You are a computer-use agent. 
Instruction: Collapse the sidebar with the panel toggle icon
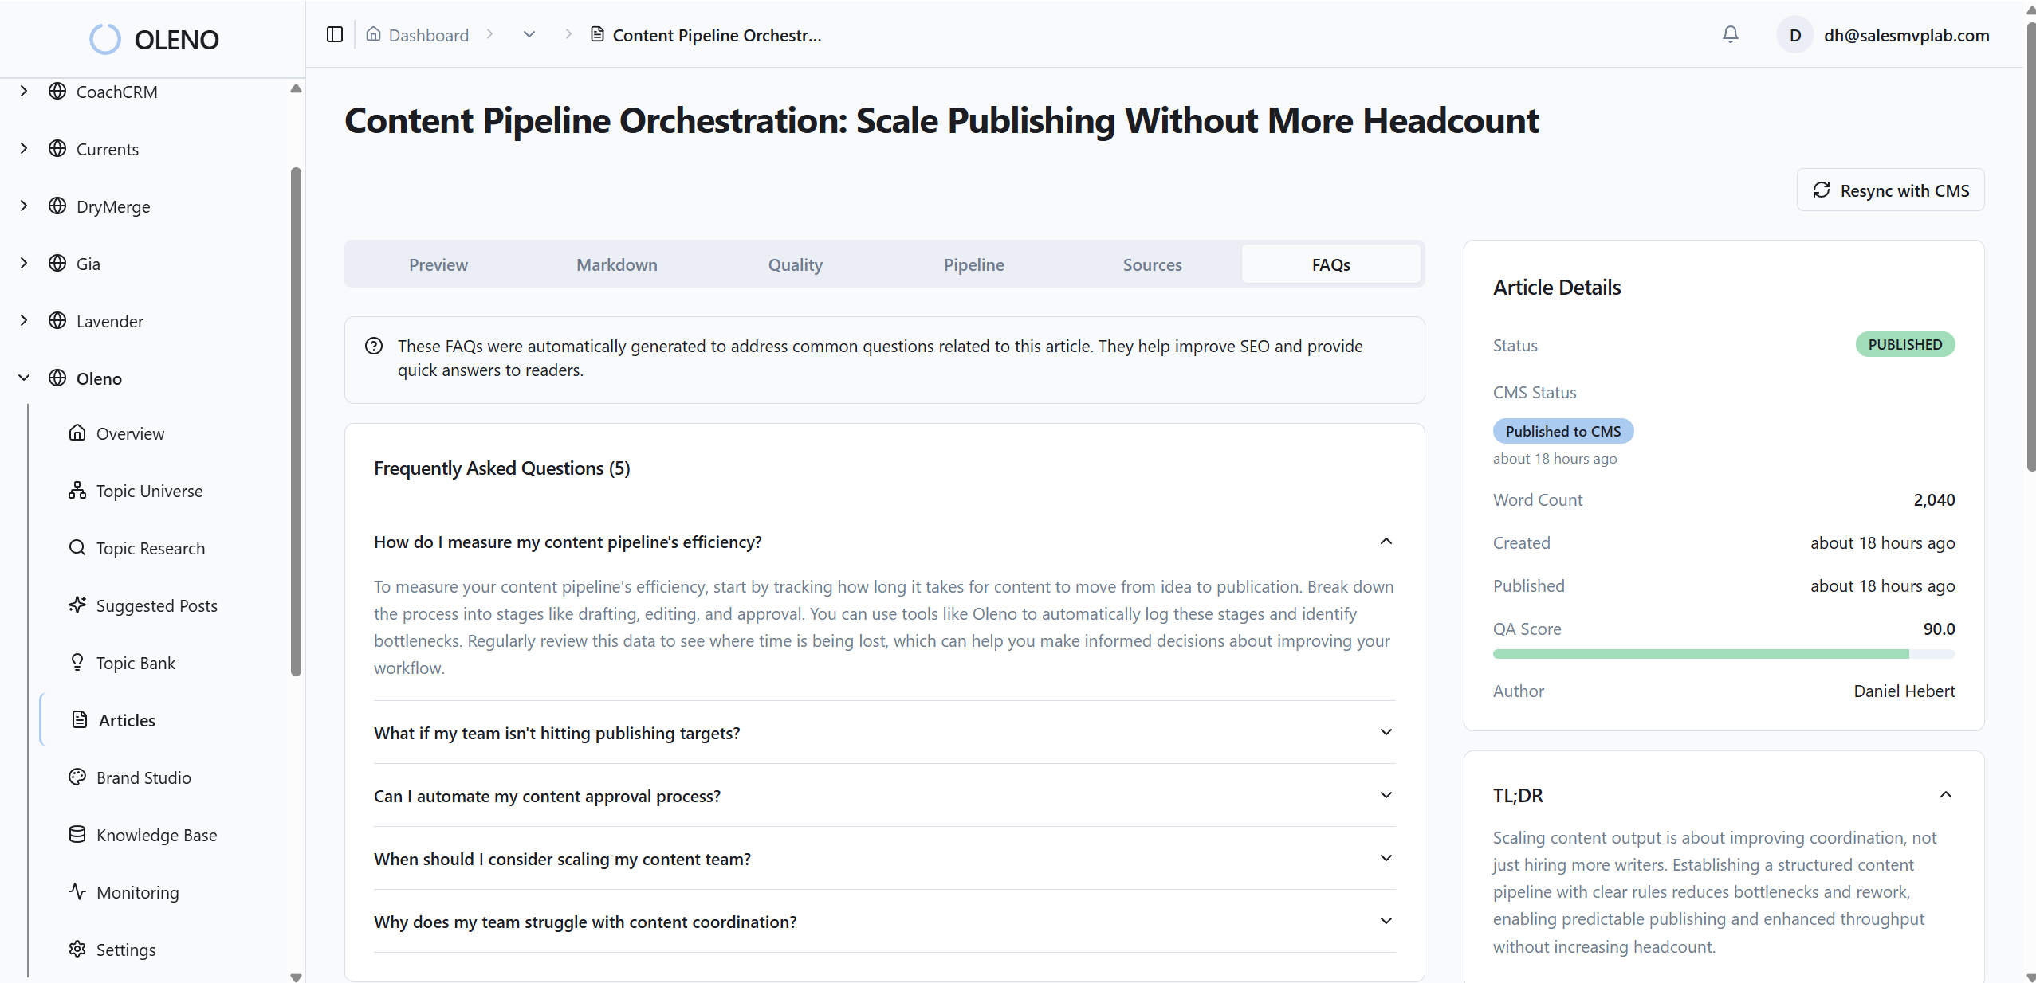334,34
